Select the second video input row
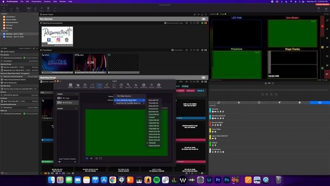The image size is (330, 186). [x=68, y=102]
